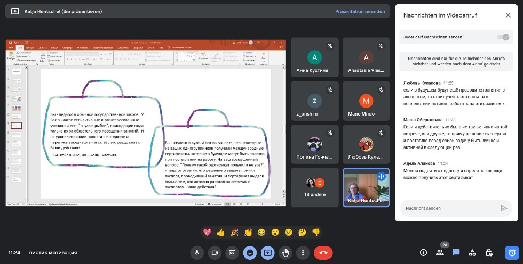Open the three-dot more options menu

[x=303, y=252]
